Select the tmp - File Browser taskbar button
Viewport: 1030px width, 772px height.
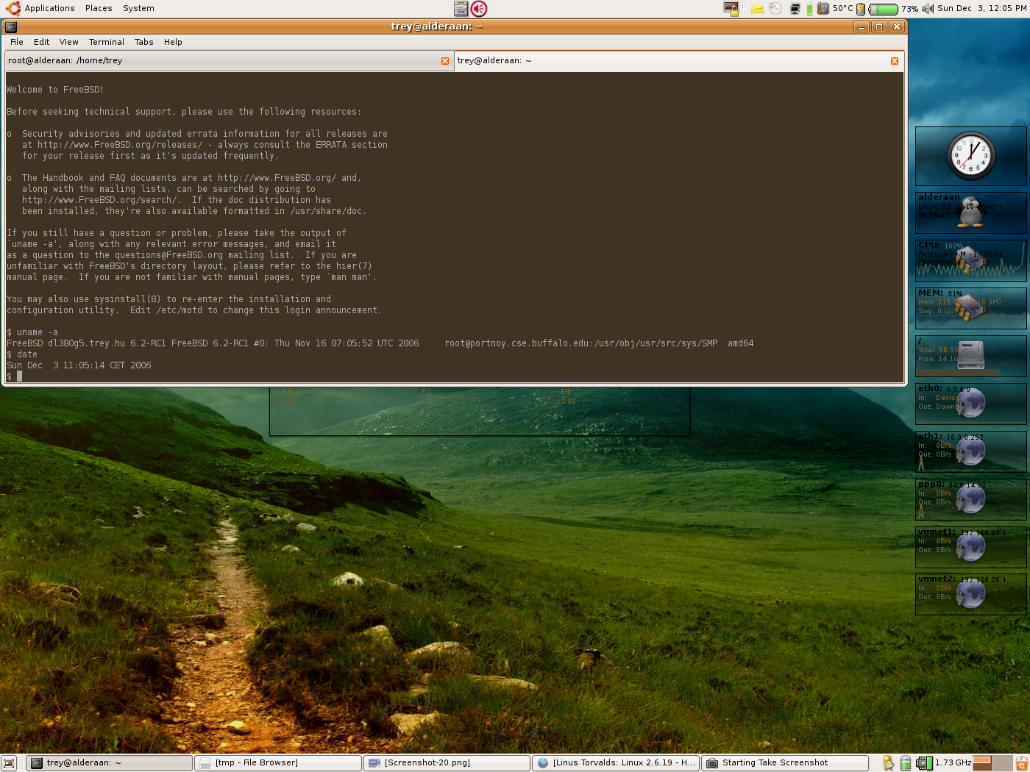click(x=278, y=763)
